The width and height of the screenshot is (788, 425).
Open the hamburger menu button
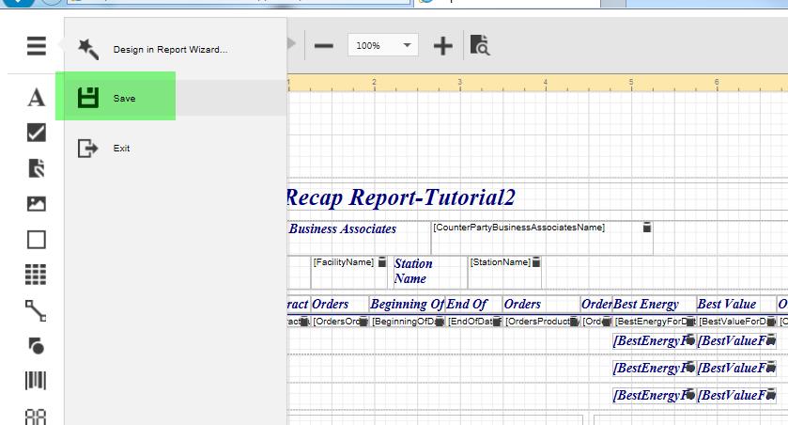point(36,46)
